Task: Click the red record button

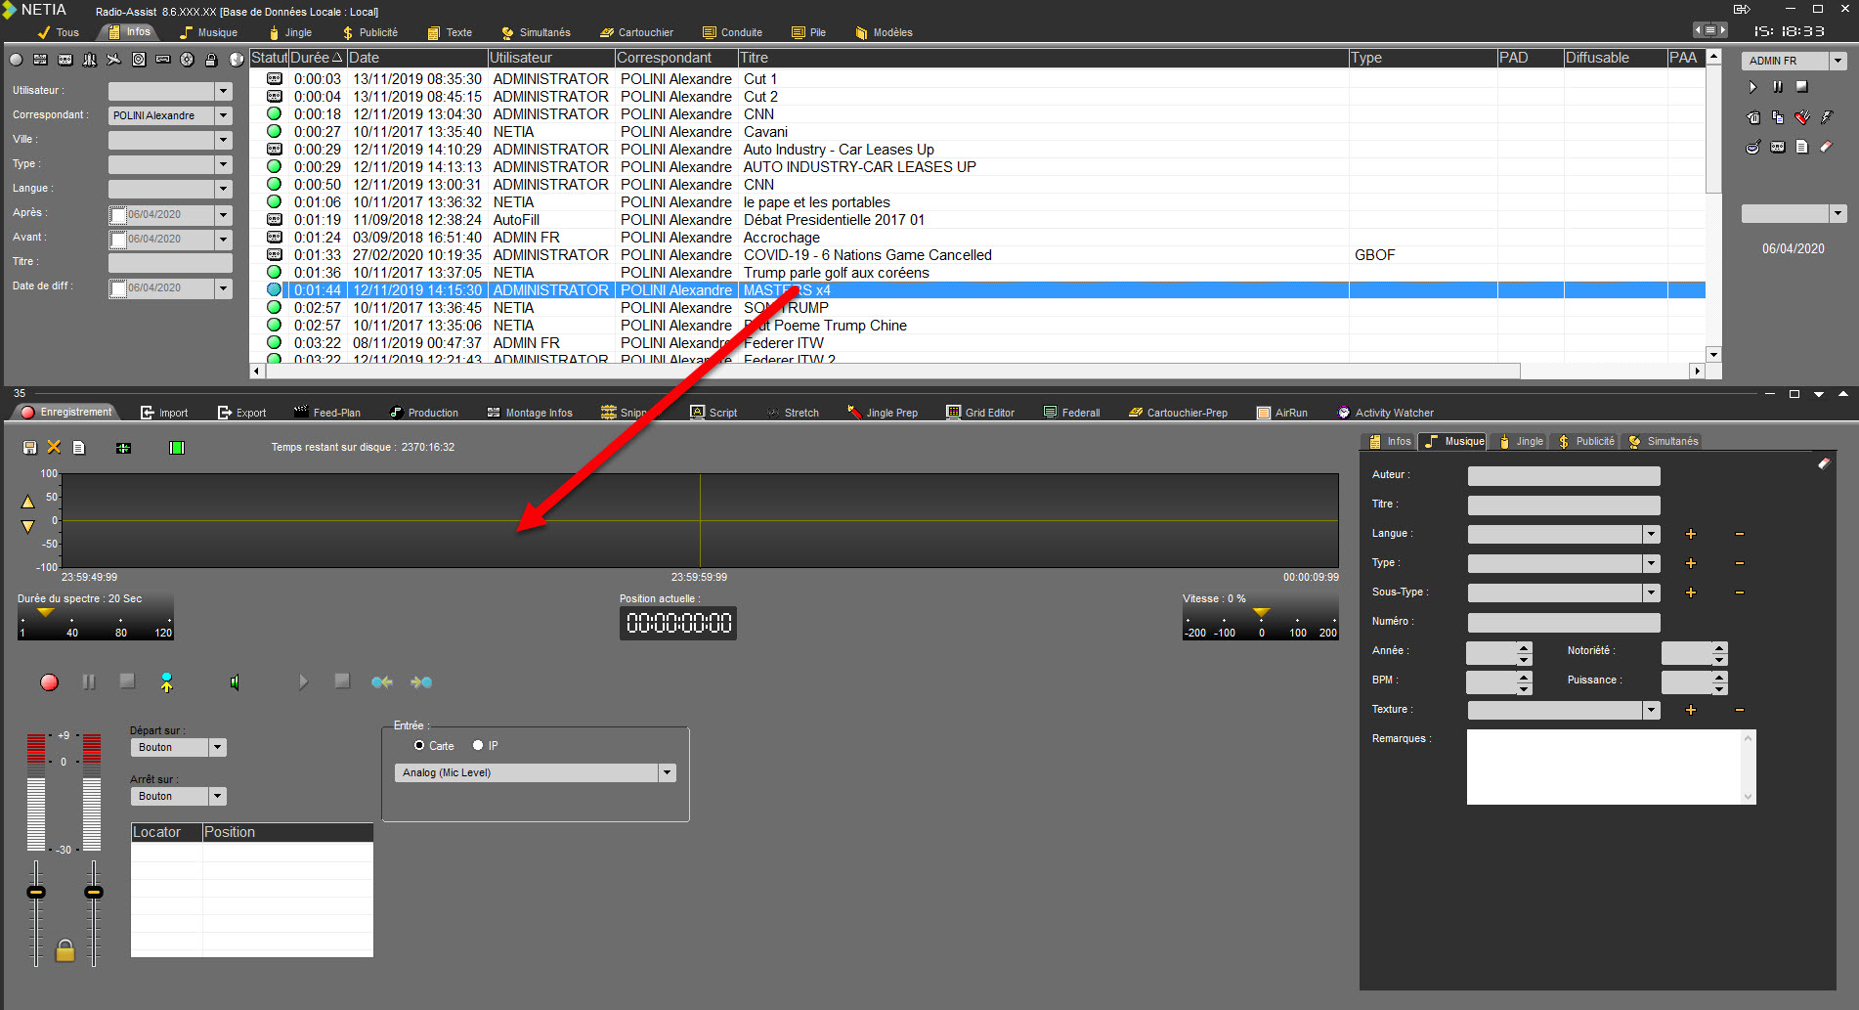Action: (49, 682)
